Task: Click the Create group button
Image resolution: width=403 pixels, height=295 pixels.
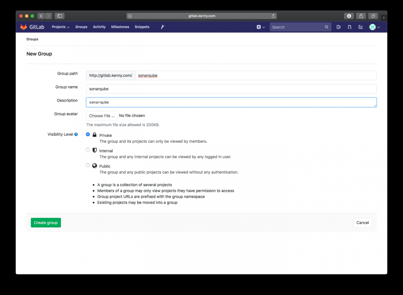Action: click(46, 223)
